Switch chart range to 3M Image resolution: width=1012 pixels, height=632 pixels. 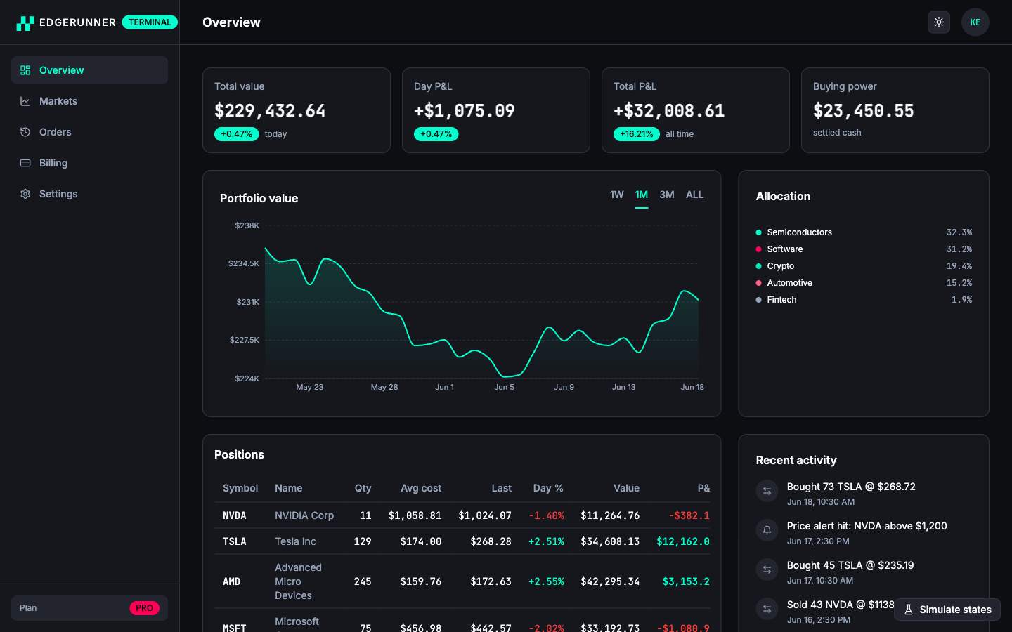tap(667, 195)
